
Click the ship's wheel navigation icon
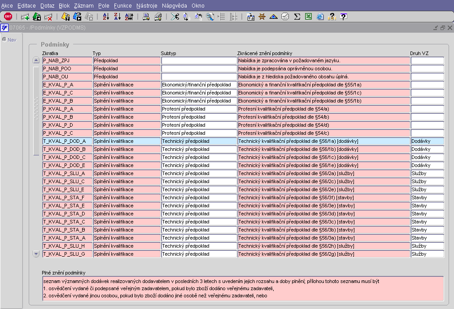[262, 17]
